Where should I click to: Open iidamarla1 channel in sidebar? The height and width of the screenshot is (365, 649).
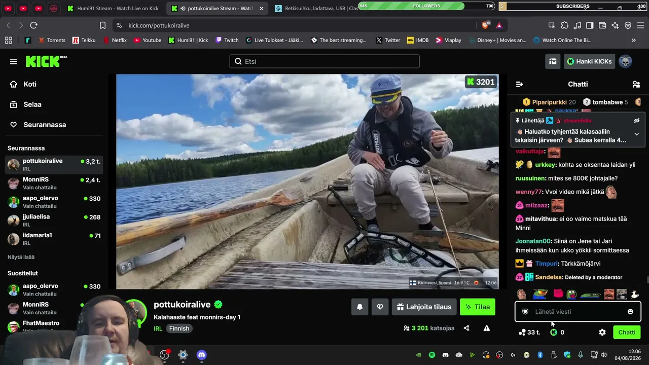pyautogui.click(x=54, y=239)
